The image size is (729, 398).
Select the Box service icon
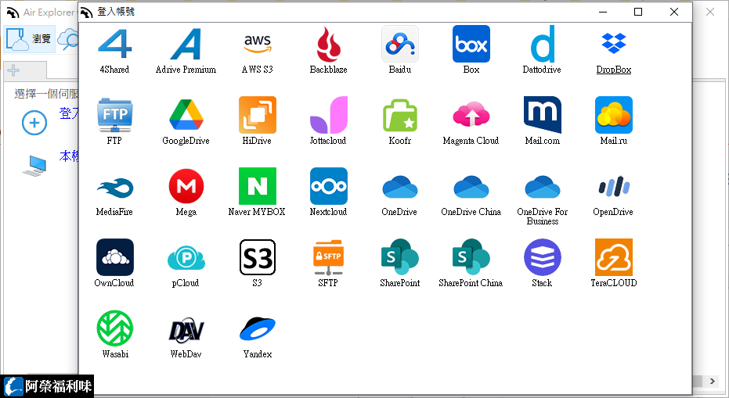pyautogui.click(x=471, y=44)
